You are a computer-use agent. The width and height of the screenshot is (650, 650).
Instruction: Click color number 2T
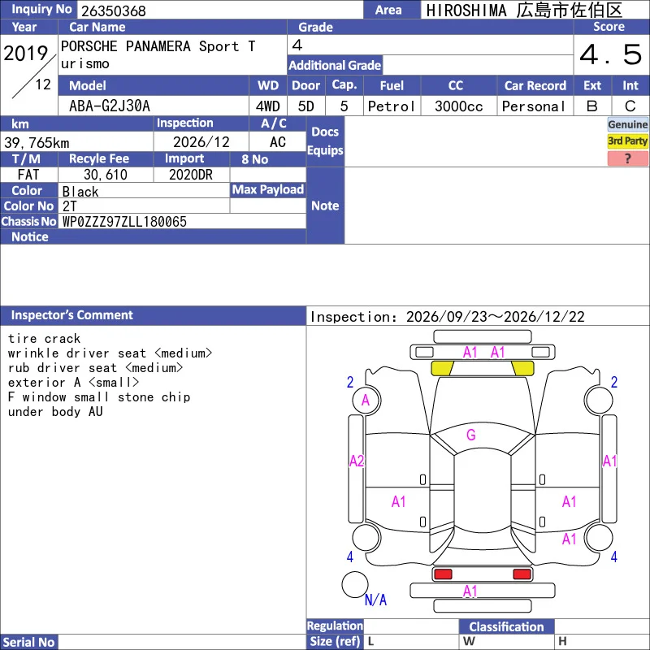70,206
